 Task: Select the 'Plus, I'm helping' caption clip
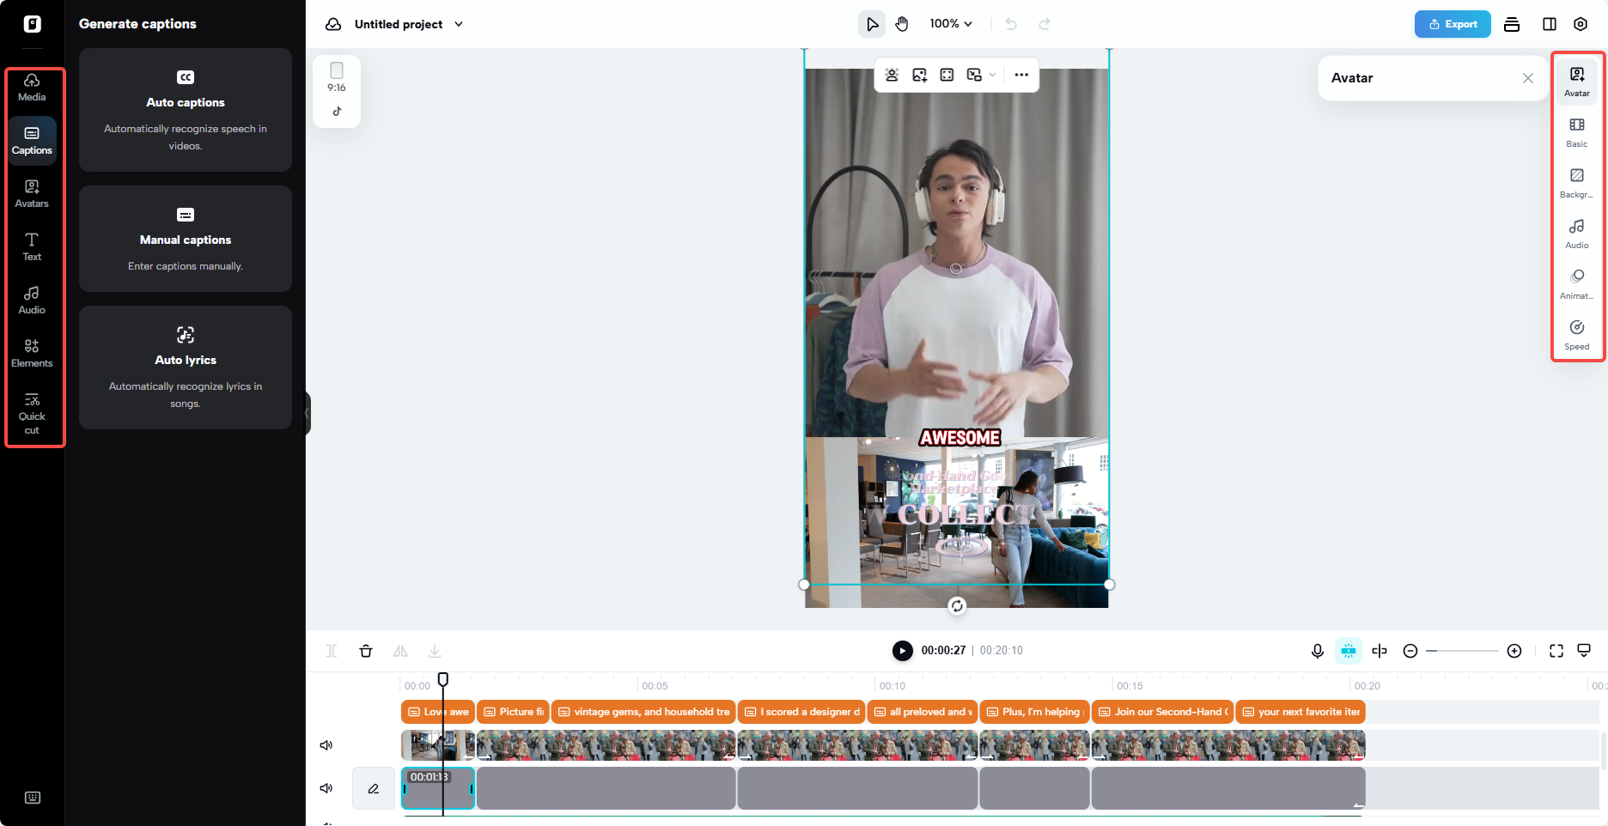click(x=1034, y=712)
